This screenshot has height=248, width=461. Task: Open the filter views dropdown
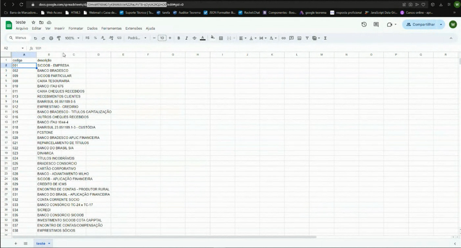[316, 38]
